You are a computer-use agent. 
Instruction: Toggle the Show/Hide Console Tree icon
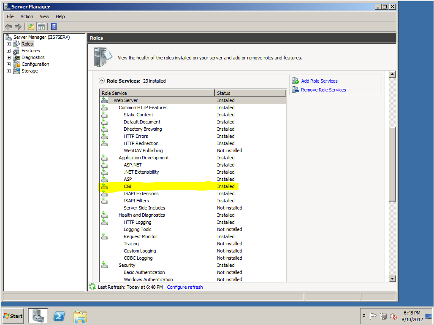pyautogui.click(x=41, y=27)
